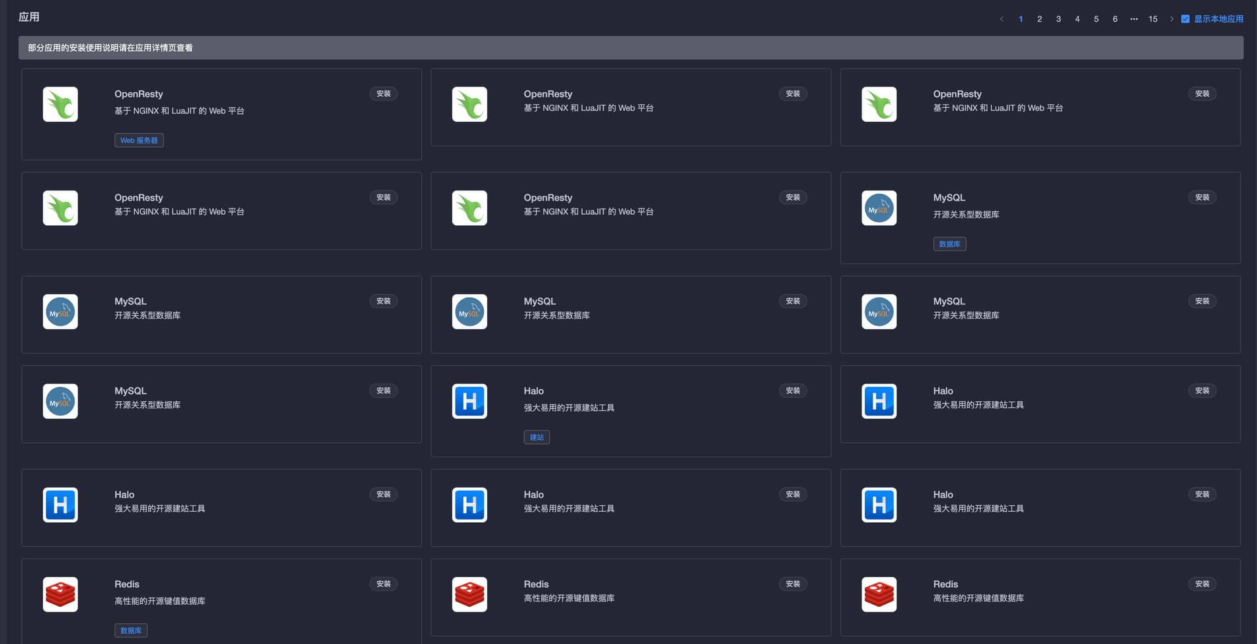This screenshot has width=1257, height=644.
Task: Click Redis cube logo in card tagged 数据库
Action: click(x=60, y=594)
